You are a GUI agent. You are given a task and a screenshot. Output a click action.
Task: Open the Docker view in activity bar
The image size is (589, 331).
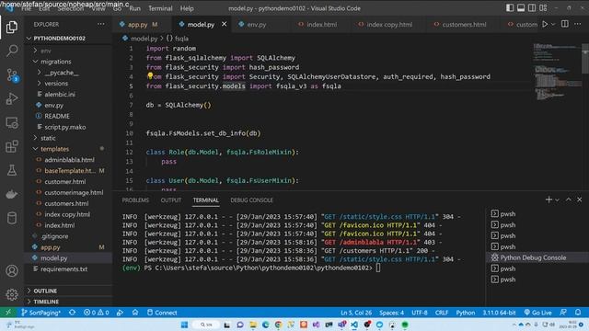(x=12, y=194)
